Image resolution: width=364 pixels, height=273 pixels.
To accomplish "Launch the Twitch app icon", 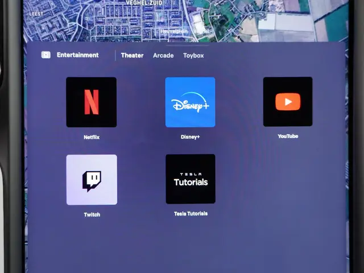I will [92, 180].
